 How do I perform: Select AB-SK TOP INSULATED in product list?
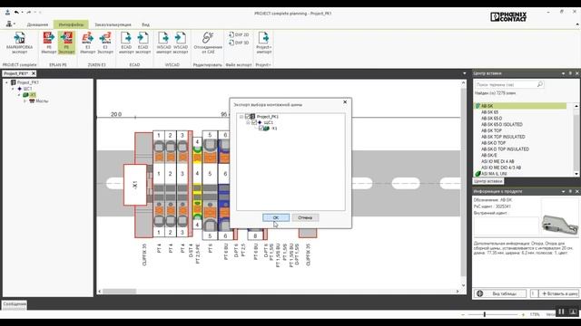[503, 137]
